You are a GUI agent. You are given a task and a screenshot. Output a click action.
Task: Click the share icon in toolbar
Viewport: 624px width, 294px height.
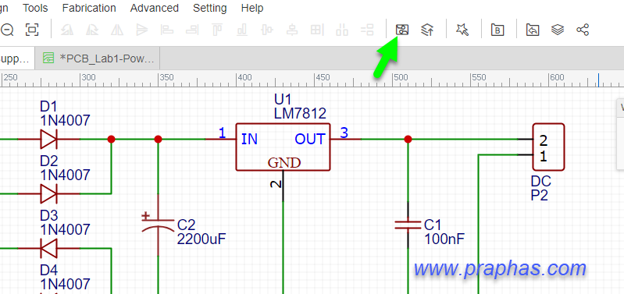coord(583,30)
